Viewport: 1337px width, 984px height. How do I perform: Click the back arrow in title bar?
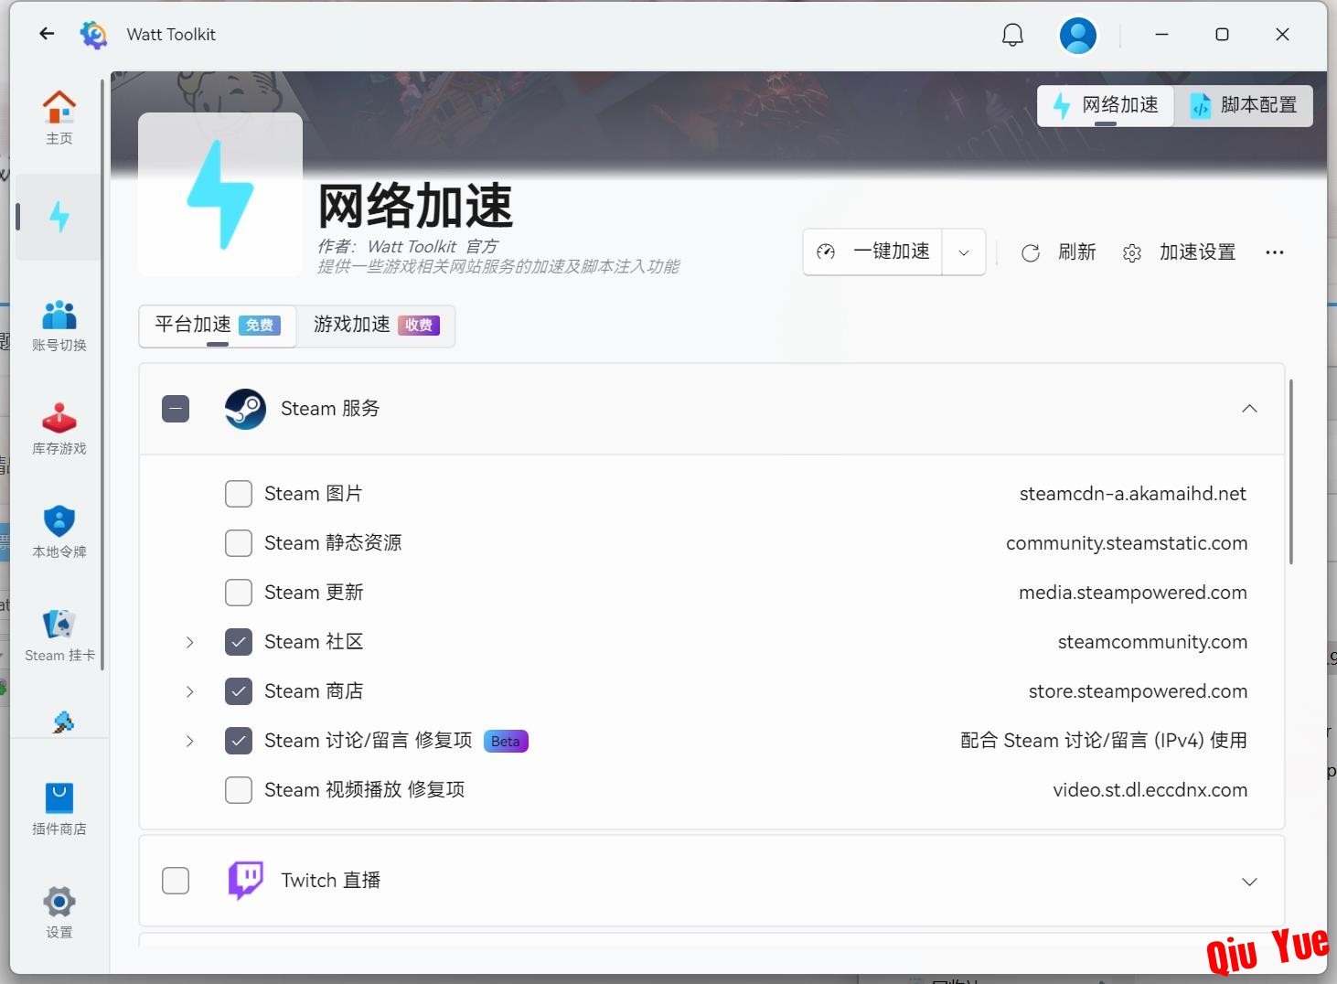tap(47, 34)
